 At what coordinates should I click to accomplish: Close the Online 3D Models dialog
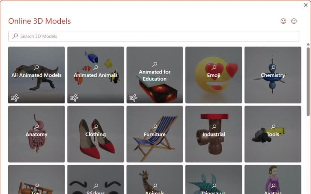306,5
